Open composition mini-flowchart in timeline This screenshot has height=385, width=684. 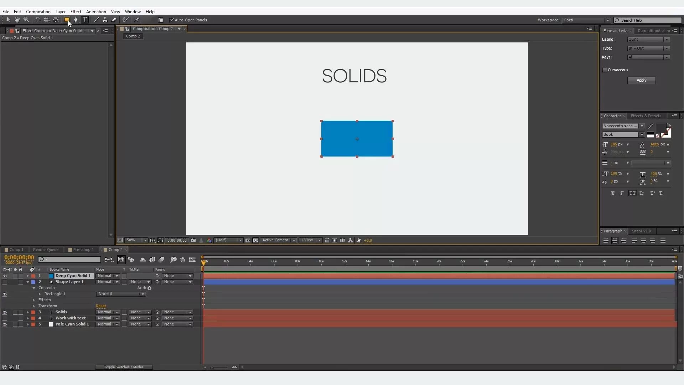(109, 260)
